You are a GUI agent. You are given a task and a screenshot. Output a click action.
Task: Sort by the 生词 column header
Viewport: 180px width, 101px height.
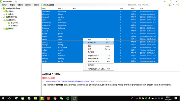[x=49, y=8]
